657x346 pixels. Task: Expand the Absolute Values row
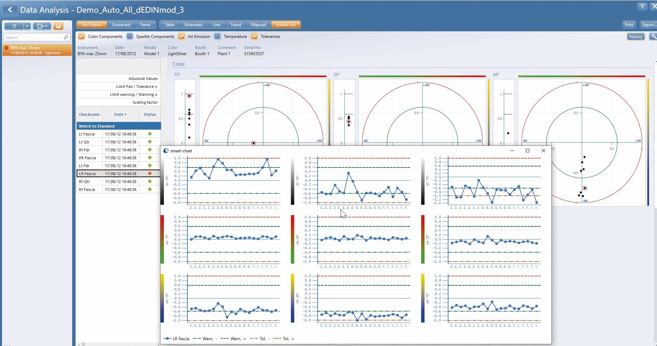click(x=118, y=79)
